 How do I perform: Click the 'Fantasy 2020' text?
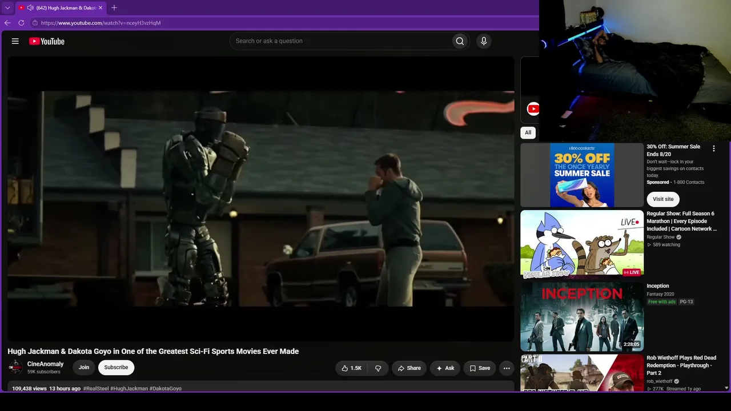click(660, 294)
